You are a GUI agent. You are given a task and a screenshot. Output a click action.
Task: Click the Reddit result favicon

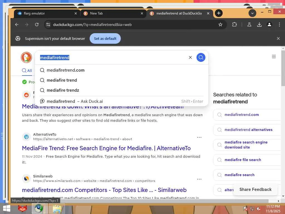[x=26, y=95]
